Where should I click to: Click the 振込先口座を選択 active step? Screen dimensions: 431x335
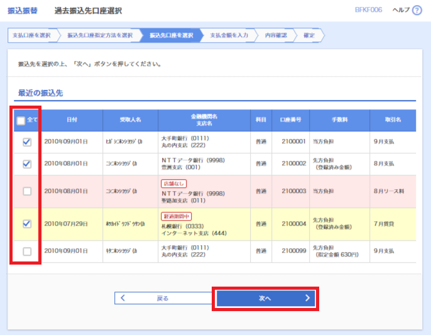point(171,35)
